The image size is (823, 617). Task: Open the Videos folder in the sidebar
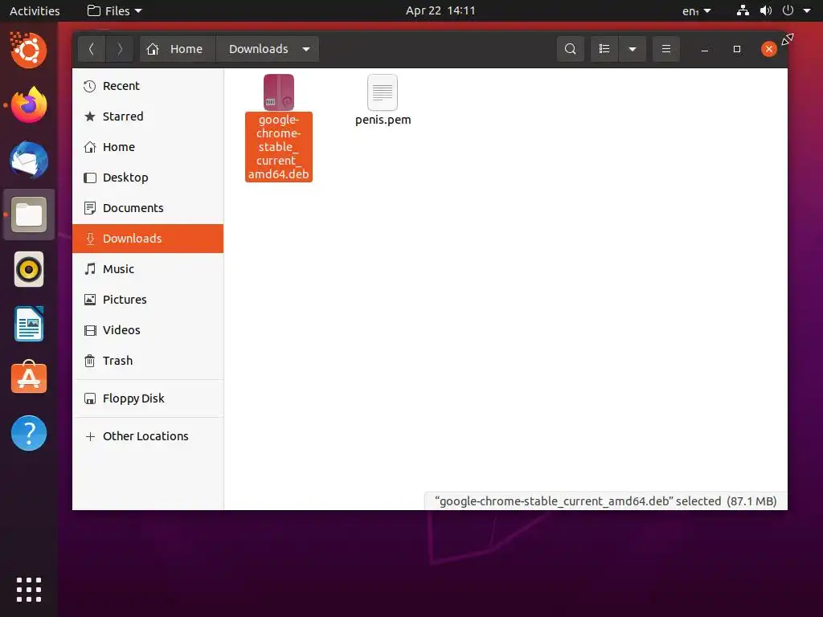148,330
